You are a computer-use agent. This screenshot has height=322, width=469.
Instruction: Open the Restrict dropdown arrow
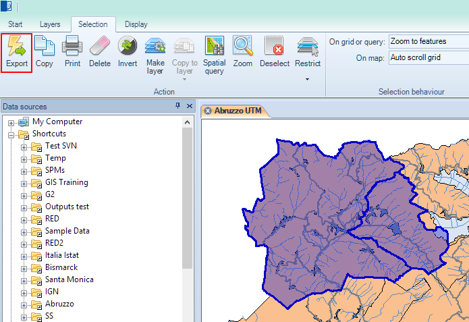click(307, 79)
